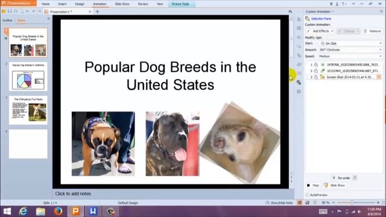Toggle Show/Hide Note in status bar
The height and width of the screenshot is (217, 386).
pyautogui.click(x=279, y=203)
